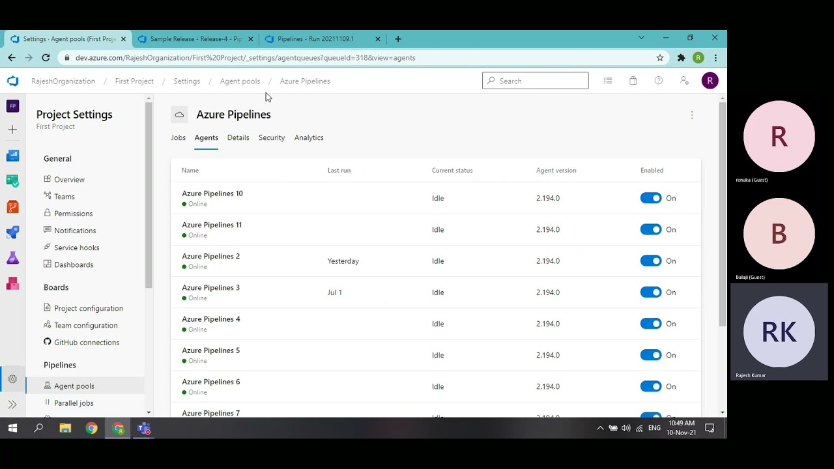Go to Agent pools breadcrumb link

pos(240,81)
